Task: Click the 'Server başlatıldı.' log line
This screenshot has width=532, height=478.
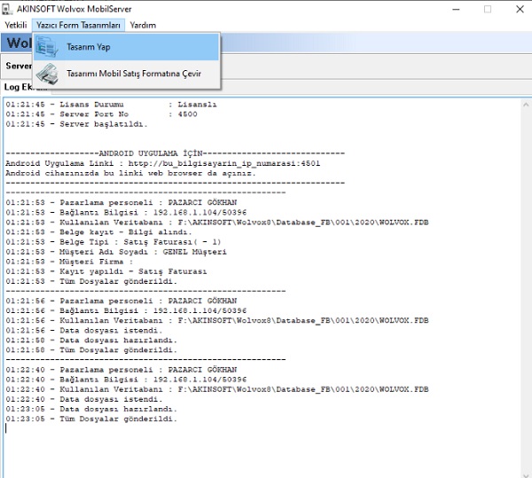Action: pos(76,124)
